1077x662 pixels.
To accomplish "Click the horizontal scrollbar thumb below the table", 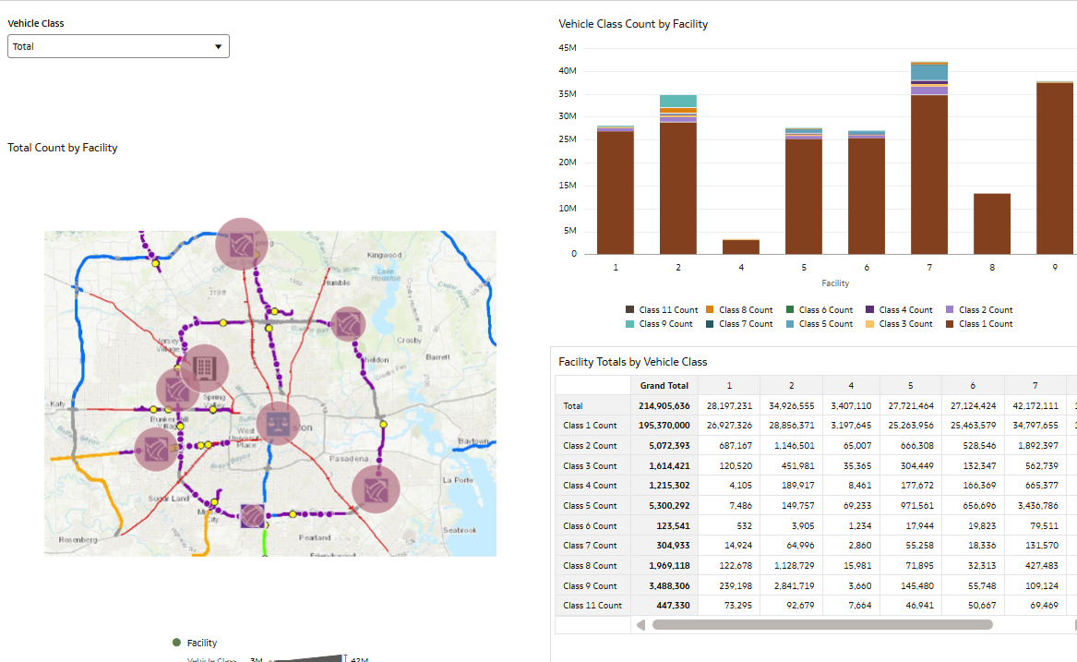I will (822, 625).
